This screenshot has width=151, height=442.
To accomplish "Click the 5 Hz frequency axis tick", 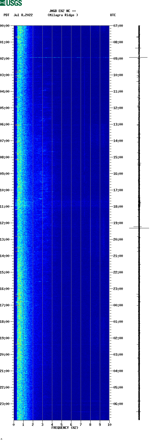I will pos(62,425).
